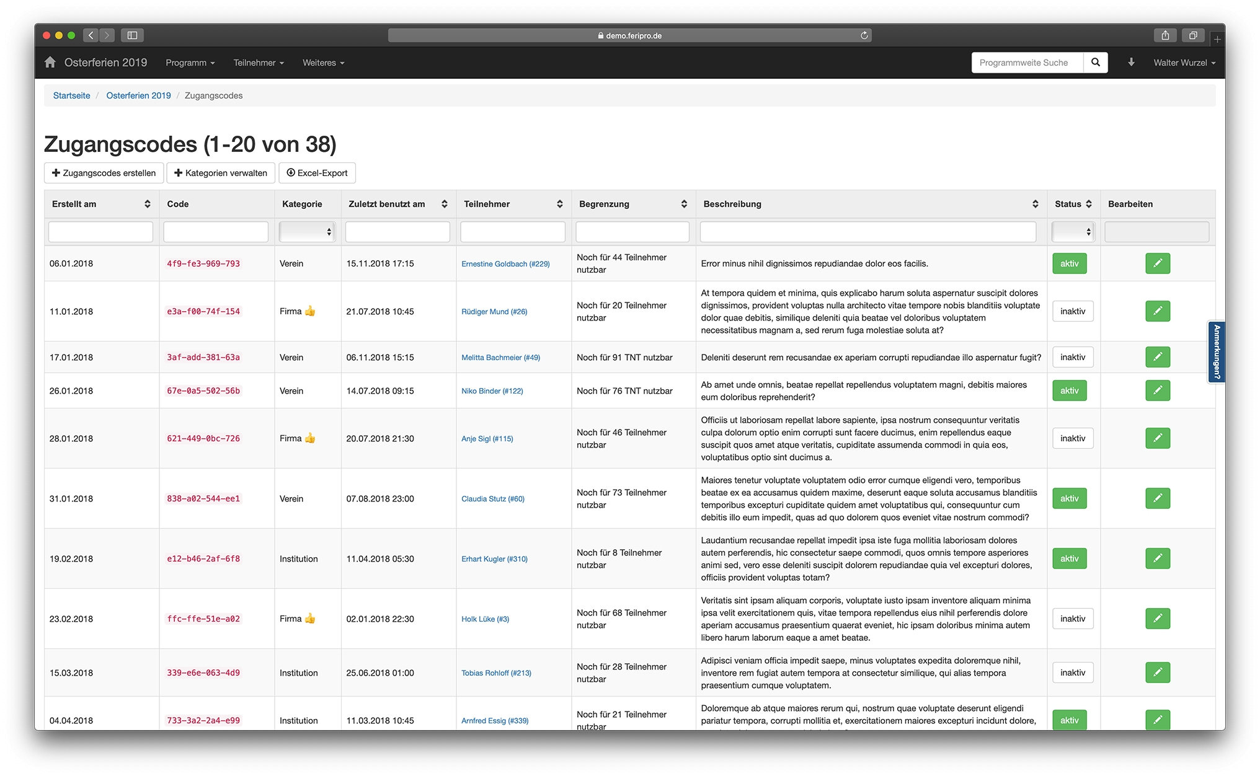Click Safari share icon in toolbar
The image size is (1260, 776).
tap(1165, 35)
